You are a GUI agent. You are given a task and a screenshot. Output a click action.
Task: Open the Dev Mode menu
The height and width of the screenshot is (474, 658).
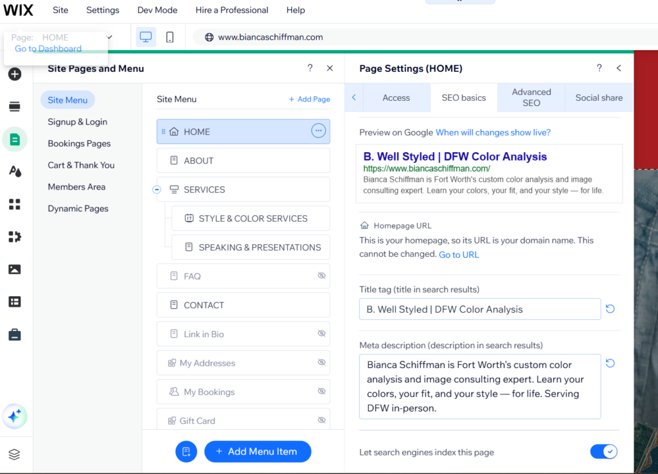157,10
